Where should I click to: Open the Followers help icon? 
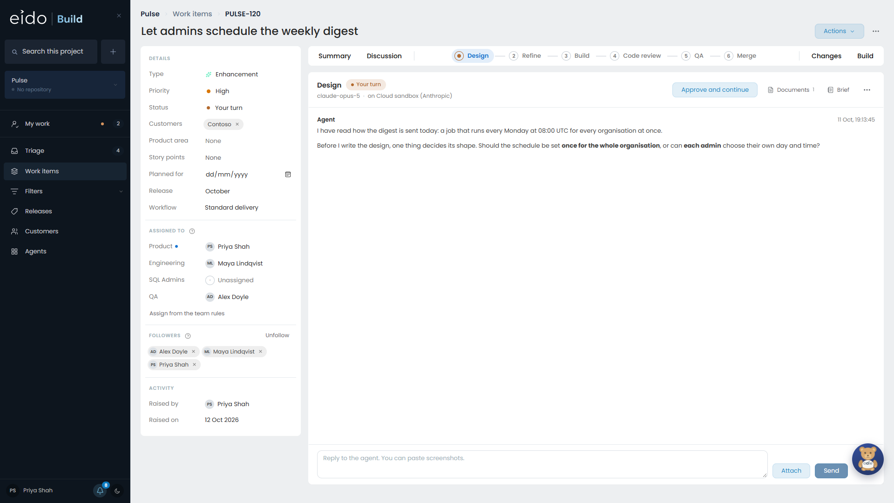click(188, 336)
